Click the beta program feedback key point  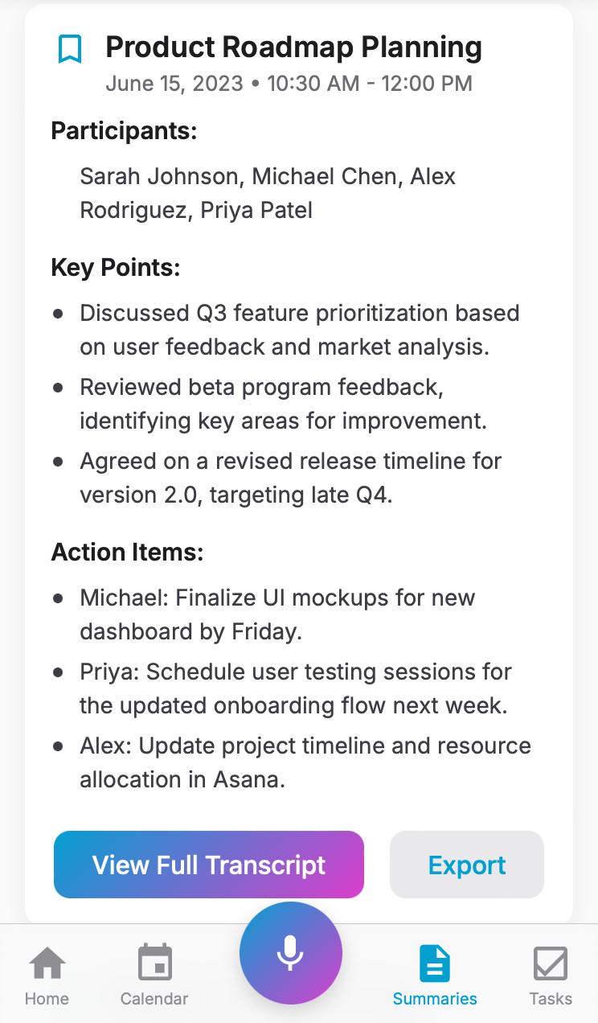(x=283, y=404)
